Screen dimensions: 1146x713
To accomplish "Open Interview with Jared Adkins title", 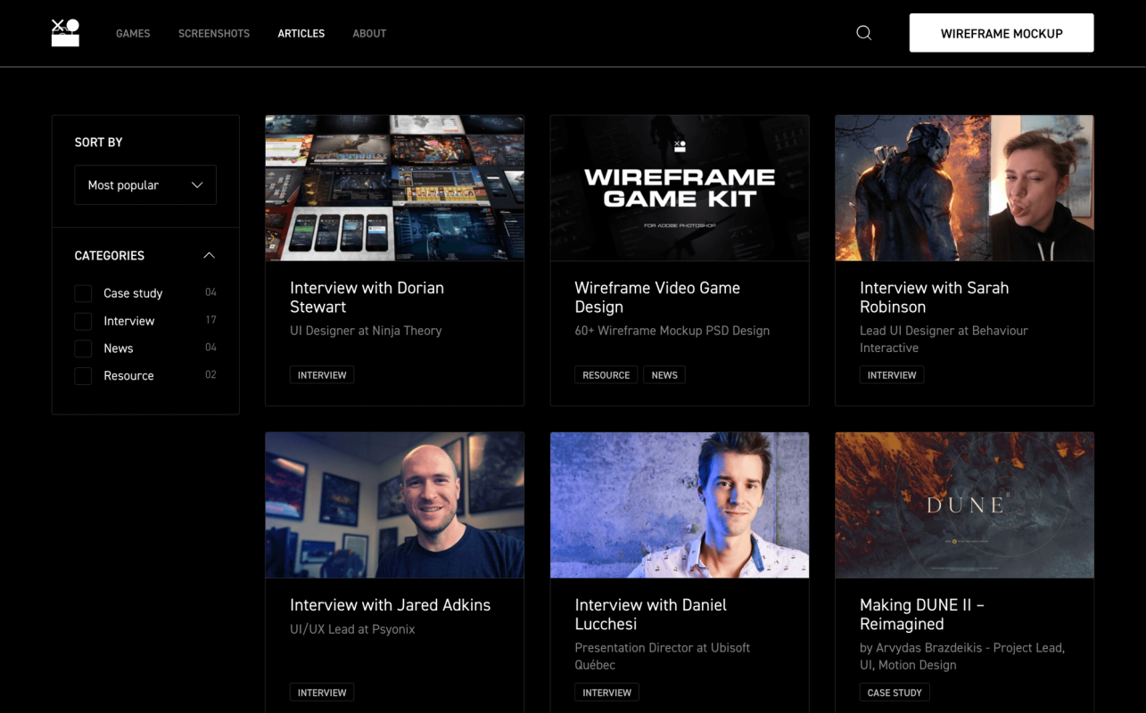I will (390, 605).
